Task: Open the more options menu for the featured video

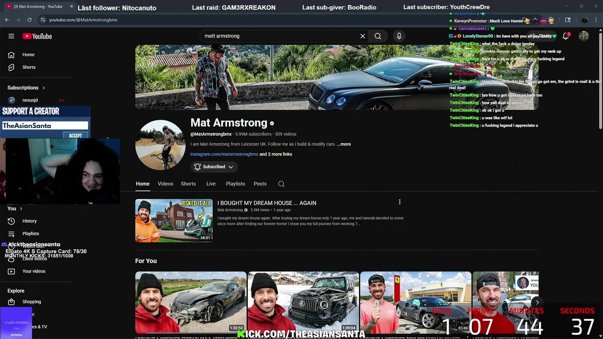Action: click(x=399, y=202)
